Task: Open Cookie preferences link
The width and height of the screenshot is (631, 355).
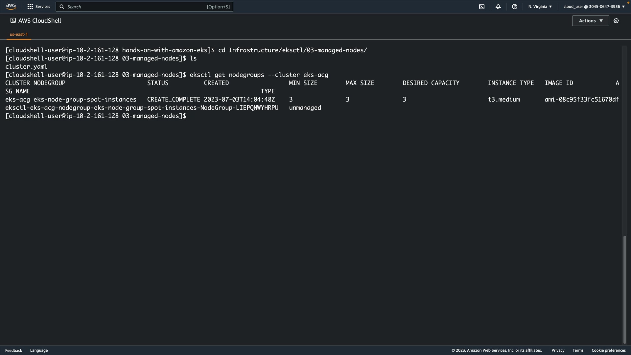Action: 608,350
